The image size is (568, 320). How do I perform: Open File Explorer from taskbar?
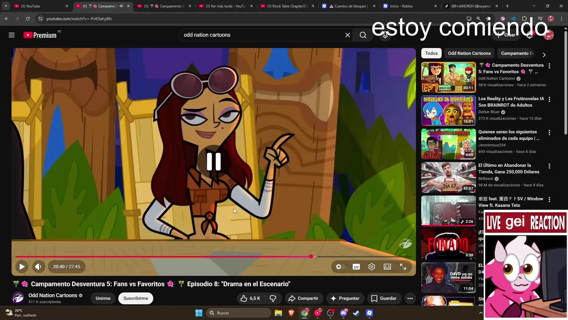click(x=278, y=313)
